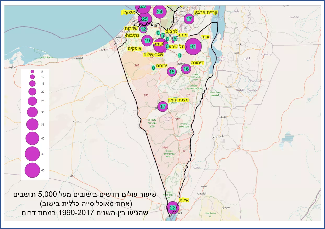This screenshot has height=229, width=325.
Task: Click the caption line 'שהגיעו בין השנים 1990-2017 במחוז דרום'
Action: [x=85, y=212]
